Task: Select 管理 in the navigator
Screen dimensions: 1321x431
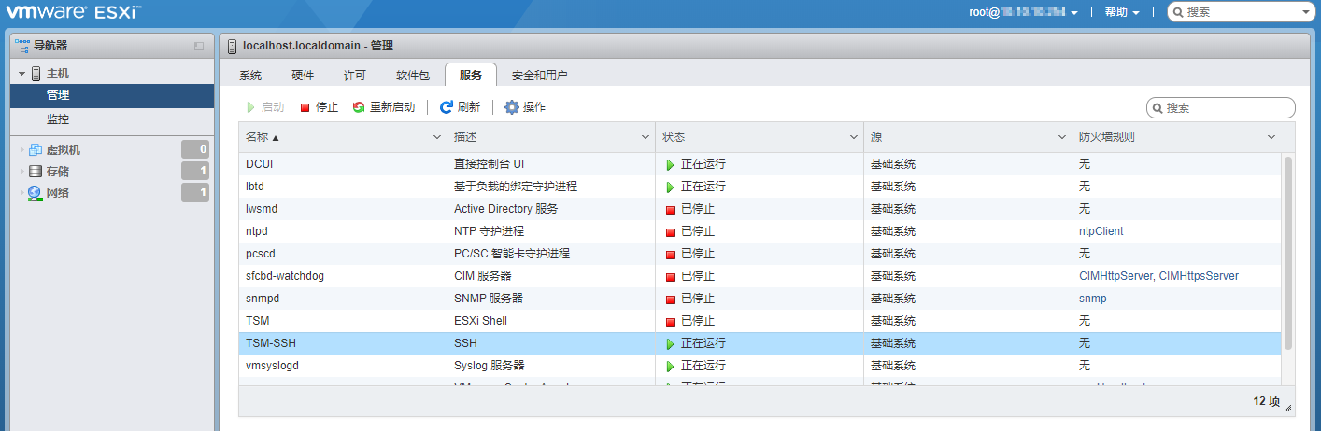Action: click(x=112, y=95)
